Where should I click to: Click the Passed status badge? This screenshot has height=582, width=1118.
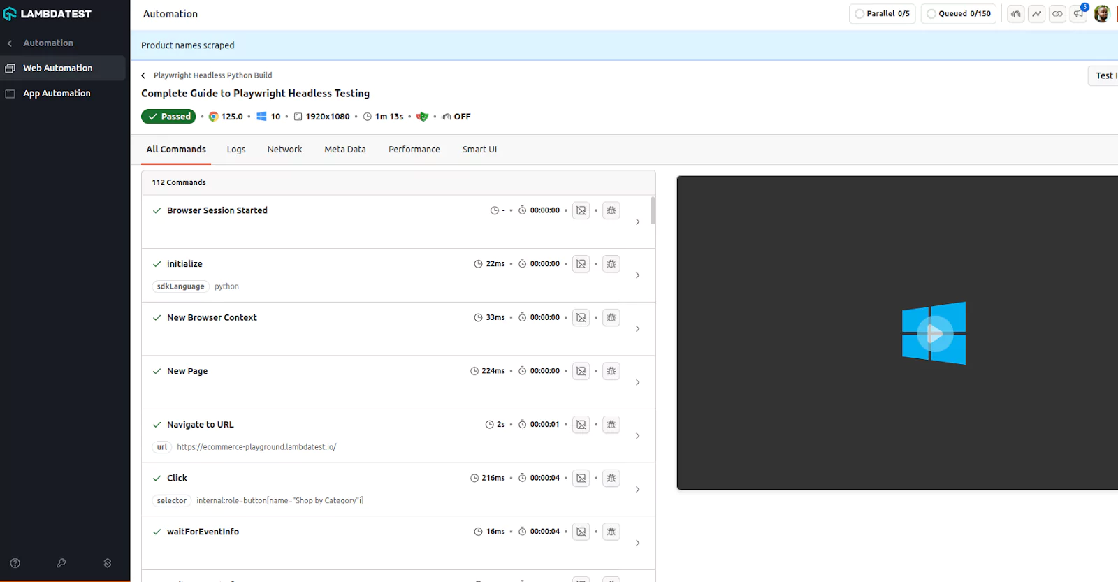(x=168, y=117)
